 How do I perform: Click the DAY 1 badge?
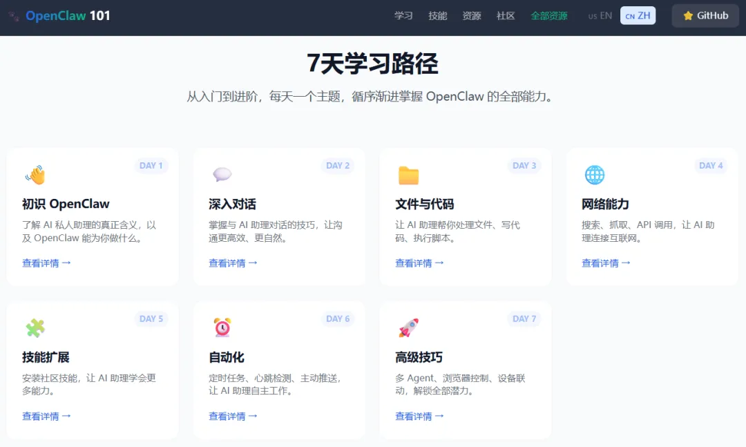(x=151, y=166)
